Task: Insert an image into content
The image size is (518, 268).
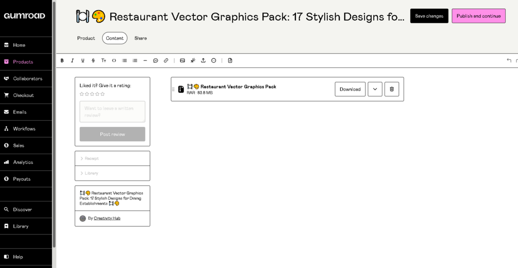Action: pyautogui.click(x=182, y=60)
